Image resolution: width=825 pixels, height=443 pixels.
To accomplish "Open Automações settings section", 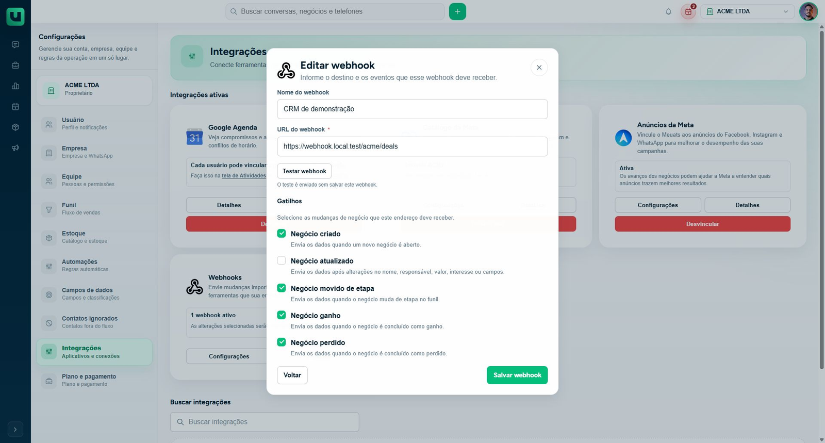I will [94, 266].
